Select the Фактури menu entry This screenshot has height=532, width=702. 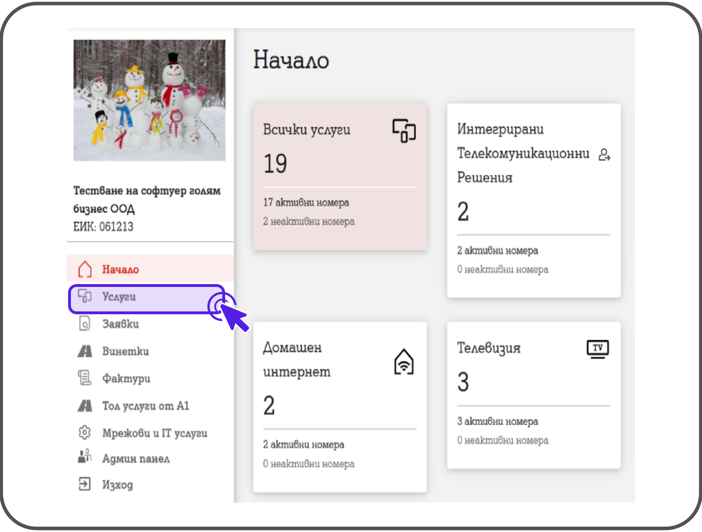[x=126, y=378]
